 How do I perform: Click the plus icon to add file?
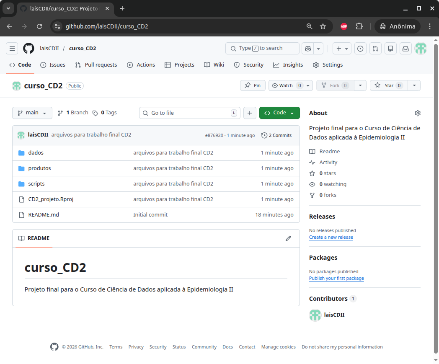(250, 113)
